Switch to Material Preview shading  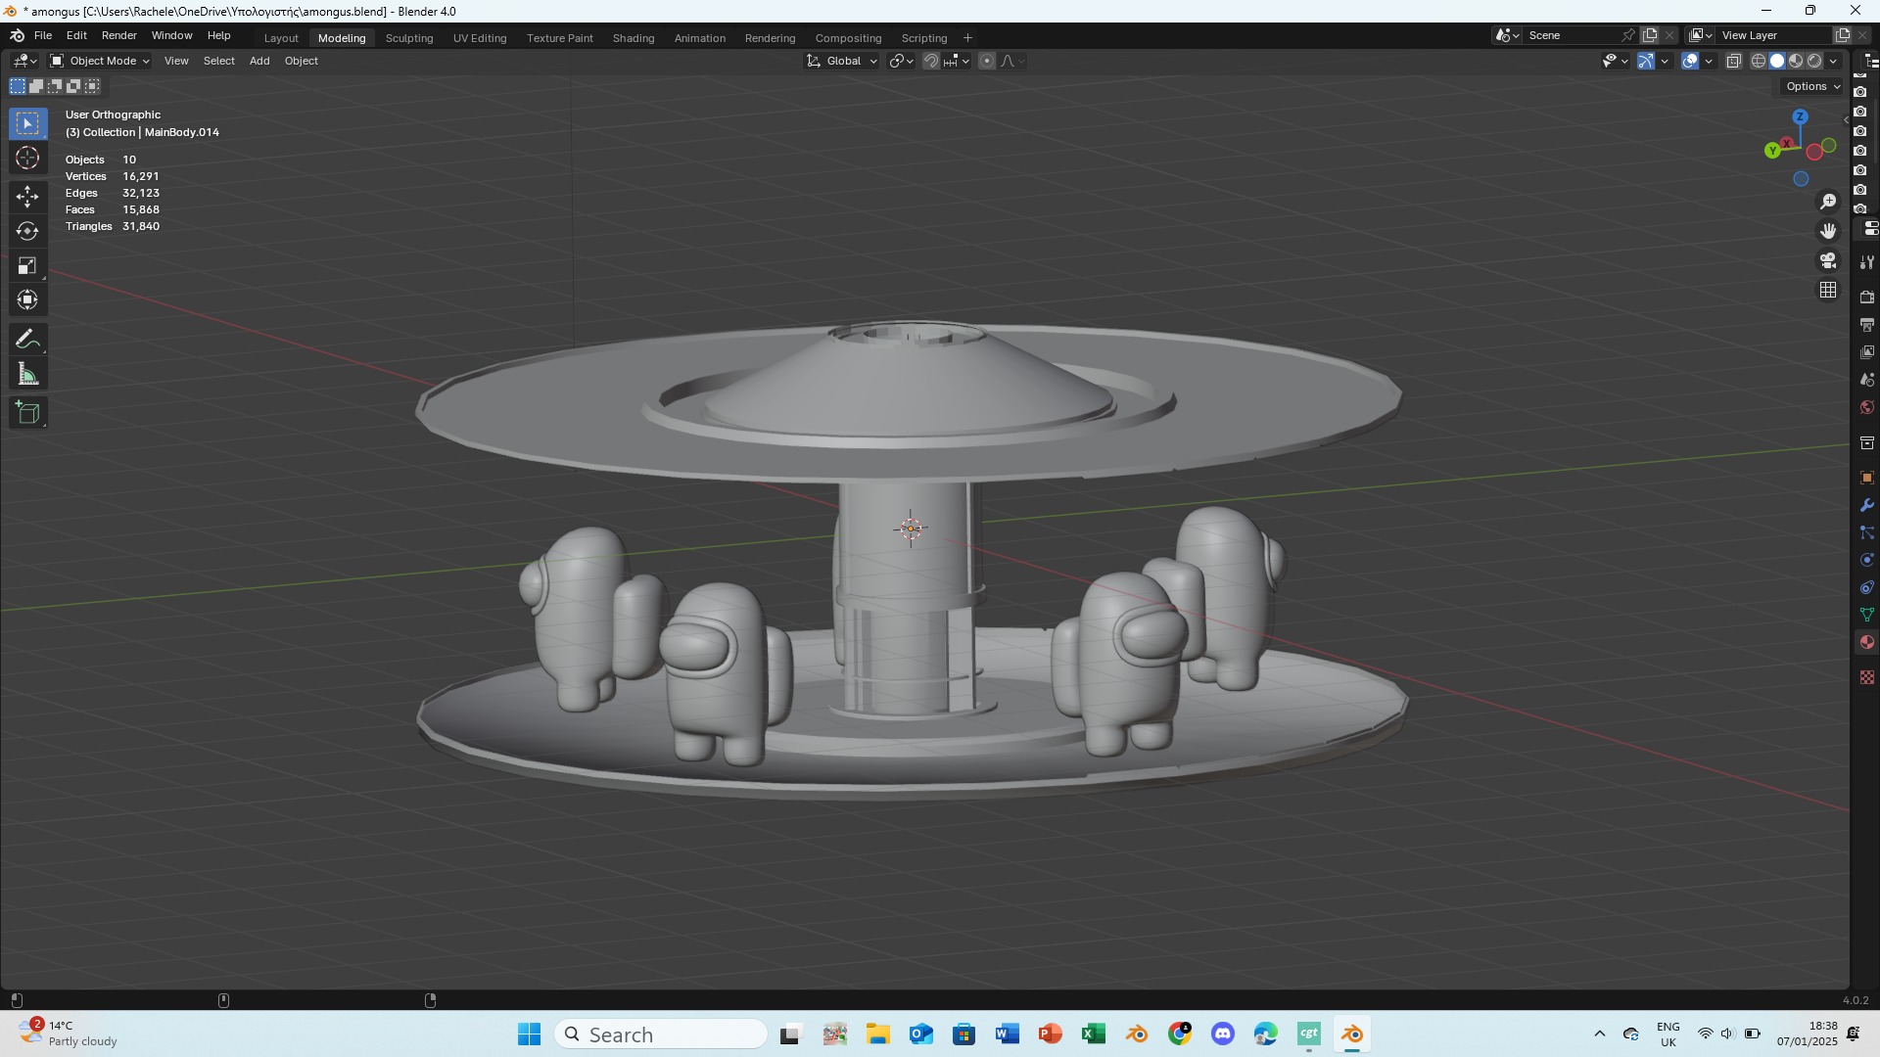coord(1796,61)
